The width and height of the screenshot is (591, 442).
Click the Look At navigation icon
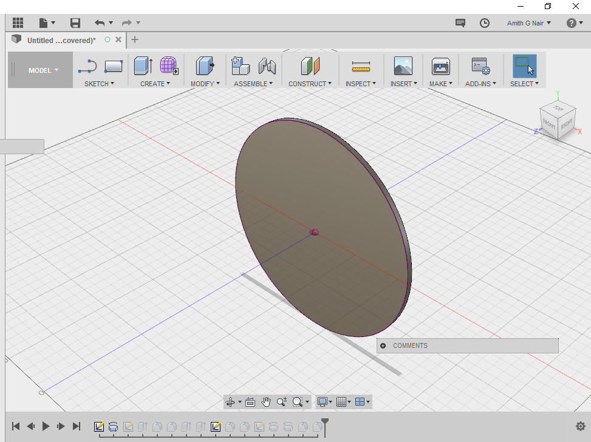pyautogui.click(x=250, y=402)
